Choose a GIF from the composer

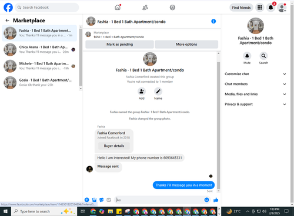[x=109, y=200]
